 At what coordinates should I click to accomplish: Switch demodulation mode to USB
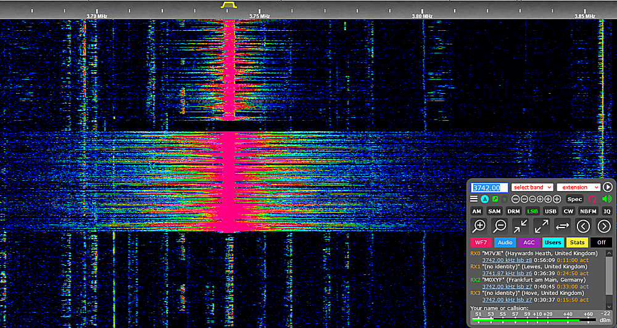tap(550, 211)
